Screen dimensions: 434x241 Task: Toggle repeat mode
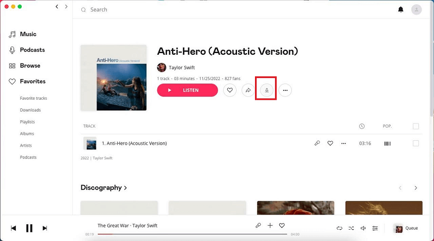click(x=340, y=228)
